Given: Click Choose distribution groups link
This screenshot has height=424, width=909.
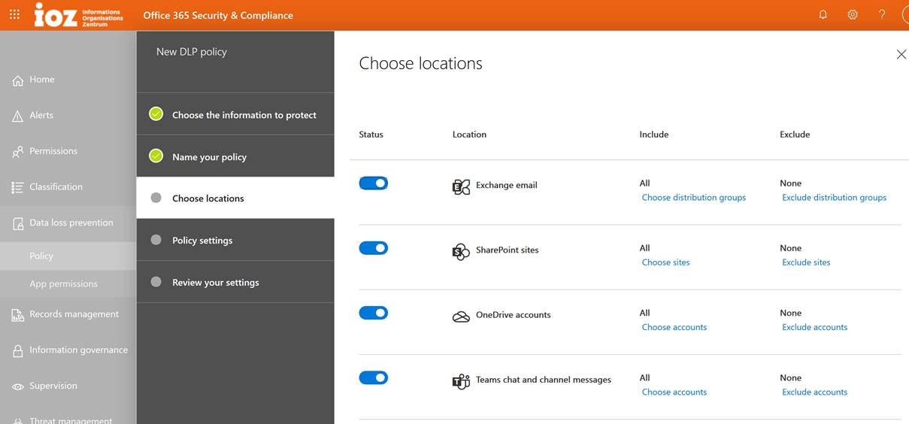Looking at the screenshot, I should point(694,198).
